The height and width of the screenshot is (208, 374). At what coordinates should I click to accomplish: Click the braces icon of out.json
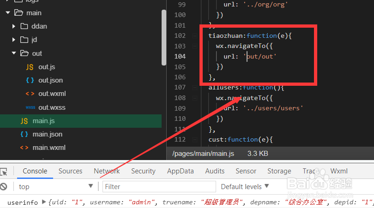(x=30, y=80)
